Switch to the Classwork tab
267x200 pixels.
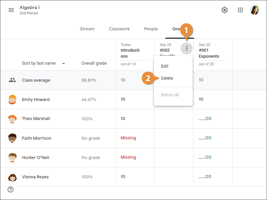pos(119,29)
